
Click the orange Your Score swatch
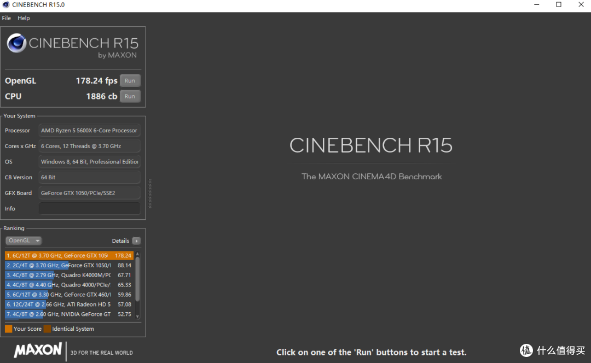8,329
